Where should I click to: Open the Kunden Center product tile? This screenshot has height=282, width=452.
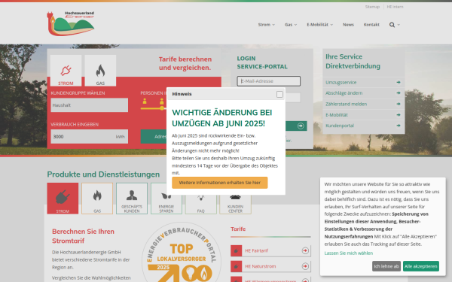pos(236,205)
